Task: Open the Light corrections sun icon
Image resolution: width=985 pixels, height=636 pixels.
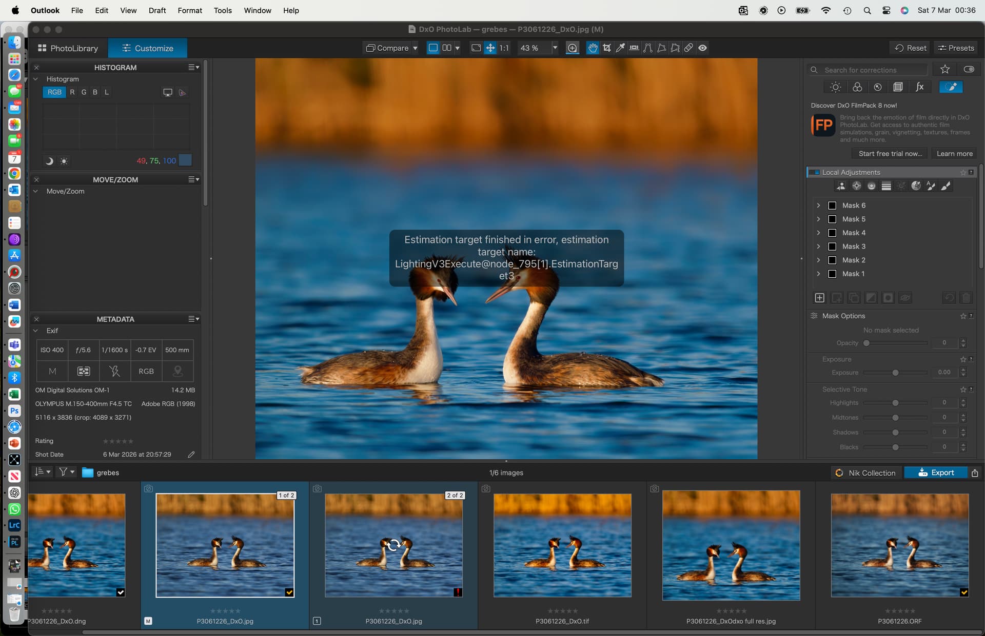Action: pyautogui.click(x=835, y=87)
